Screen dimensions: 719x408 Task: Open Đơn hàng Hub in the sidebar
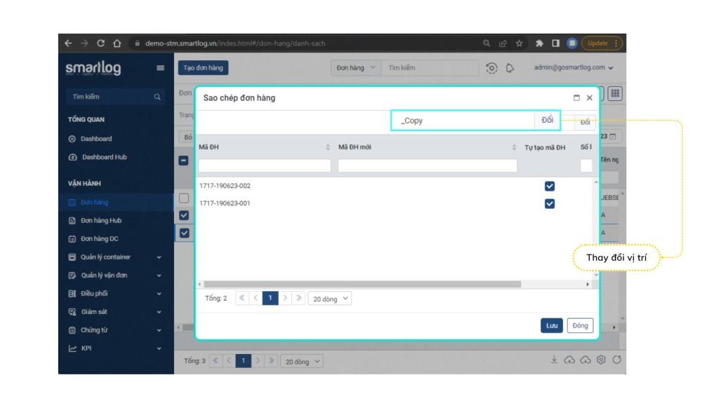pos(100,221)
